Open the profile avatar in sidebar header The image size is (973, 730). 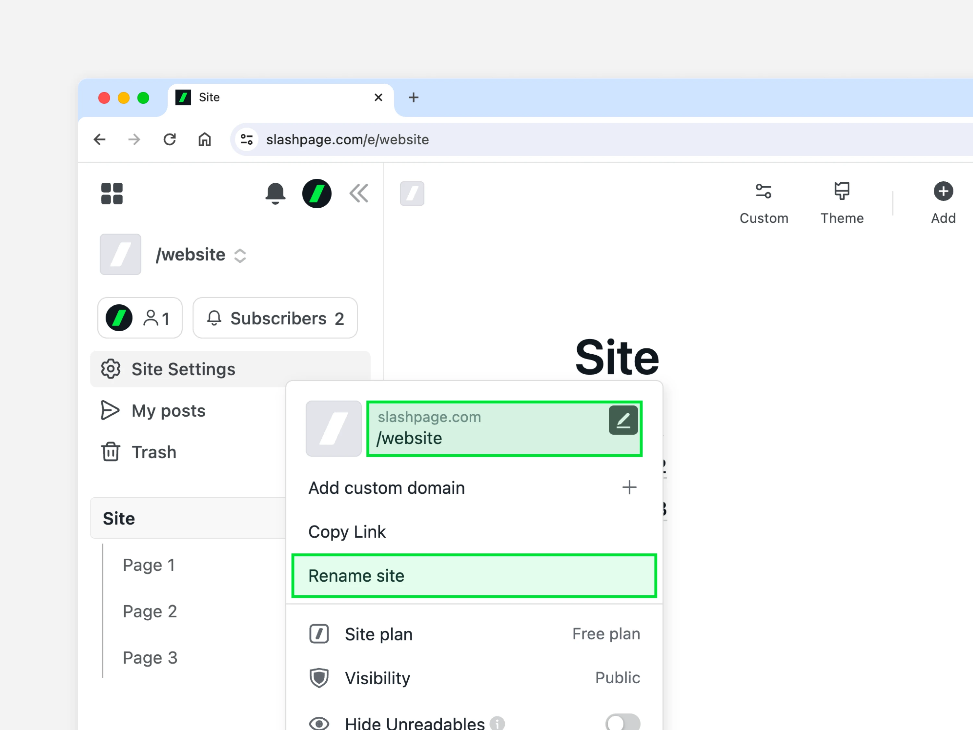point(317,194)
